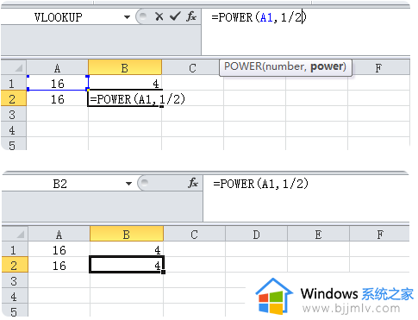
Task: Select column C header in top sheet
Action: coord(192,68)
